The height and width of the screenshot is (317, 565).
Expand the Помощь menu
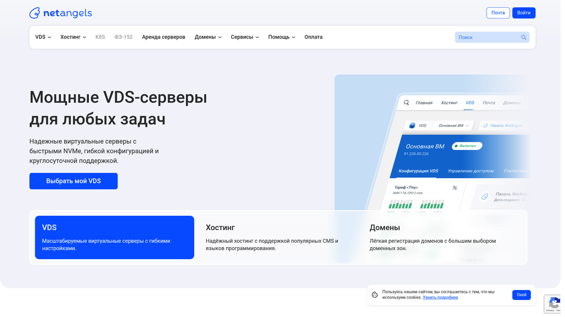coord(281,37)
